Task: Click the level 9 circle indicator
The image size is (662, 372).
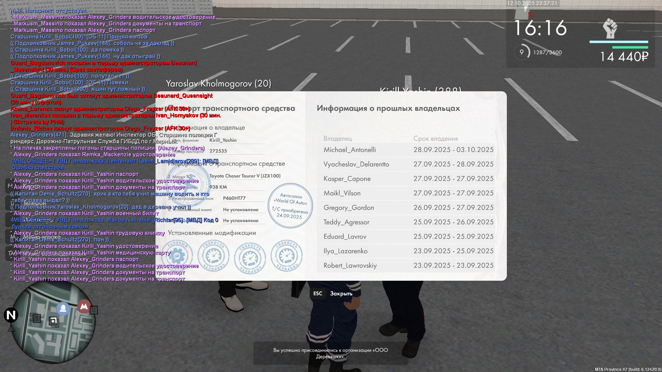Action: [x=522, y=52]
